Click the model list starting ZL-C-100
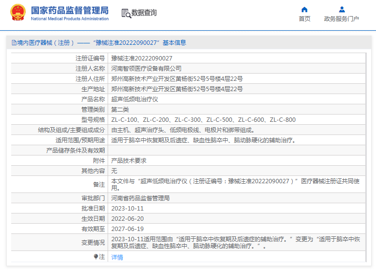This screenshot has width=376, height=270. pos(204,120)
